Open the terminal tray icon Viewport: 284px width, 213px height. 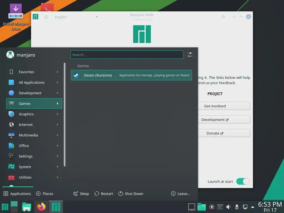[x=220, y=207]
